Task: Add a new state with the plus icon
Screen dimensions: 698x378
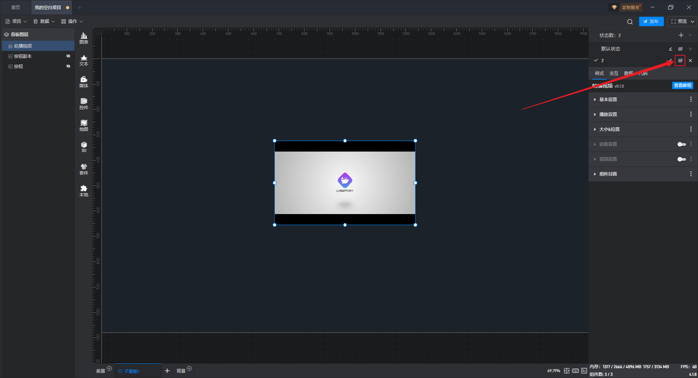Action: [x=681, y=35]
